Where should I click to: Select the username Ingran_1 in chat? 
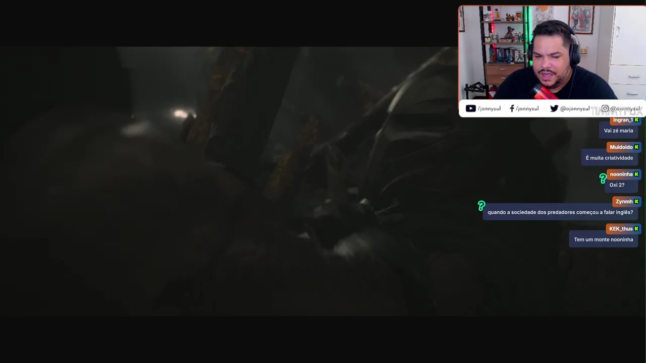[x=623, y=120]
